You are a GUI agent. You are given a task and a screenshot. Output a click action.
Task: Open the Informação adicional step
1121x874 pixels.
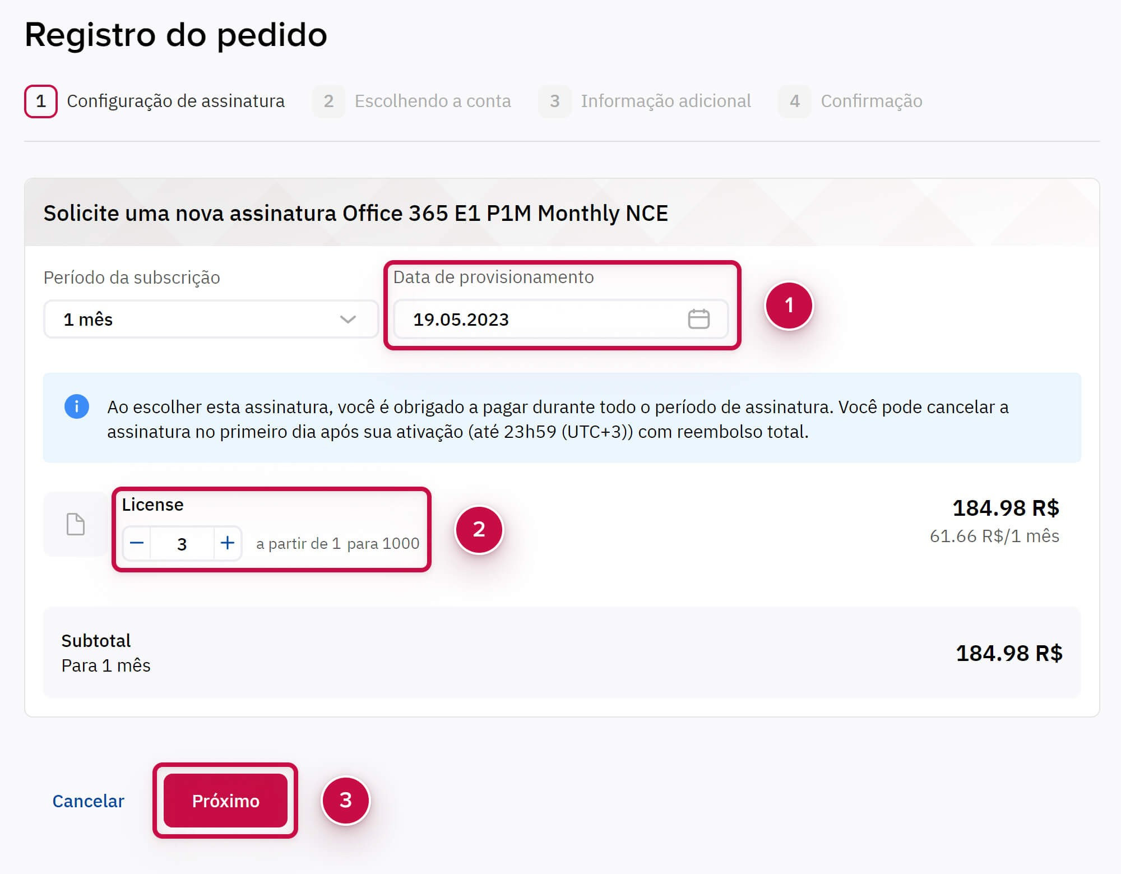click(665, 101)
